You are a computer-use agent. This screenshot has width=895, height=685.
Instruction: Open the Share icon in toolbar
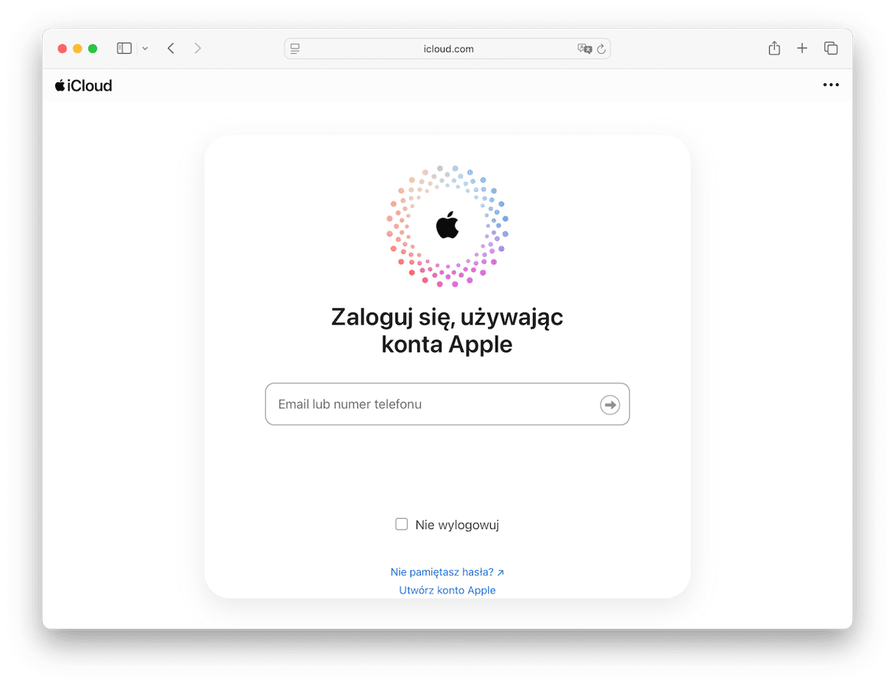(x=774, y=49)
